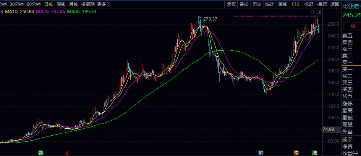Screen dimensions: 361x156
Task: Expand the 更多 periods dropdown
Action: coord(103,4)
